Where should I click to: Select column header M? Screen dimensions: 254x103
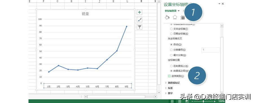pos(141,1)
